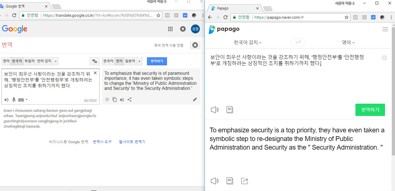Turn on voice input microphone in Google Translate
395x191 pixels.
coord(14,100)
